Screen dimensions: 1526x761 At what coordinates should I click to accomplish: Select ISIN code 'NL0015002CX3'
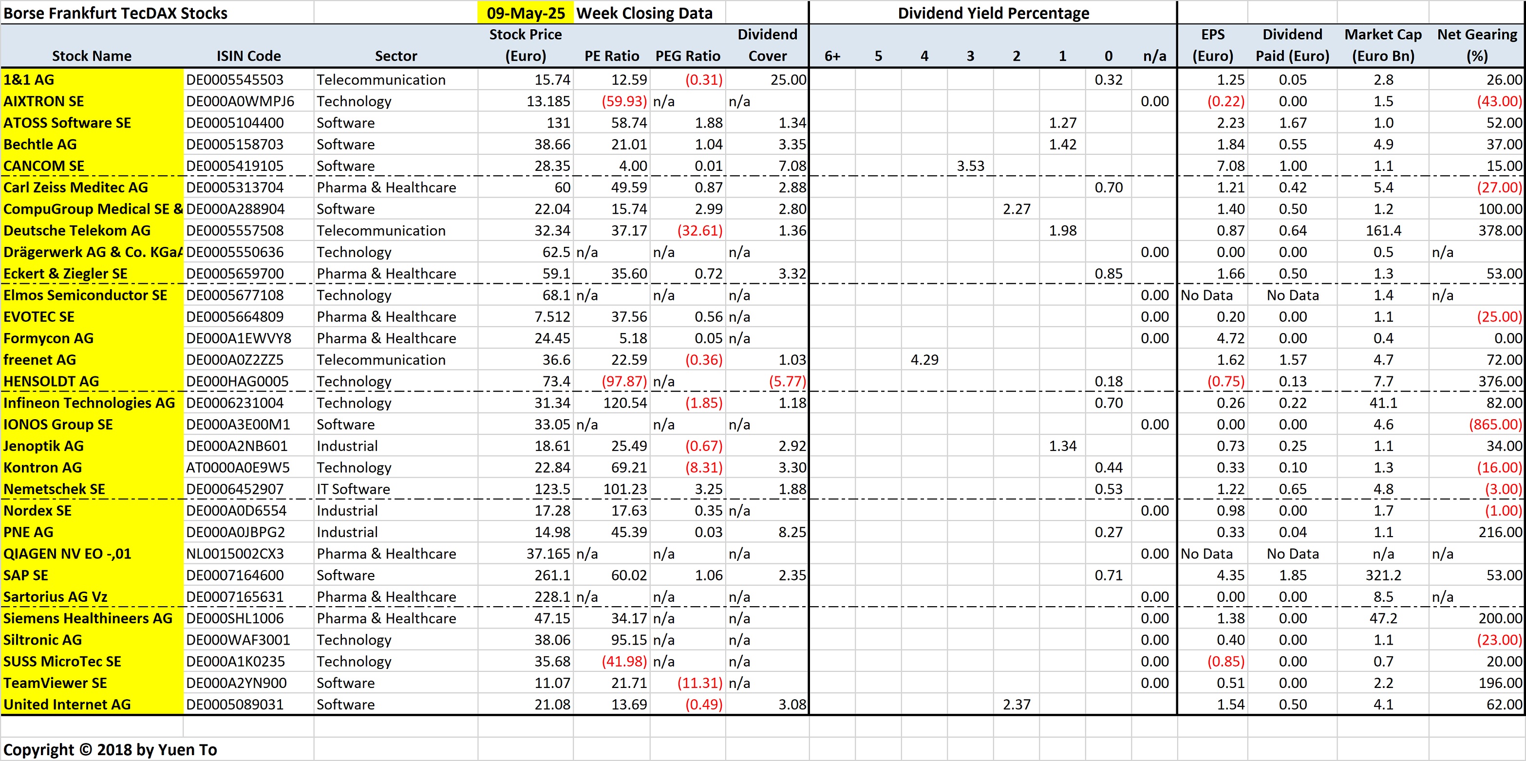pos(235,554)
